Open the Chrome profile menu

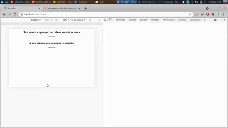(218, 14)
